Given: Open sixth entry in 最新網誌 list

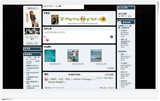Looking at the screenshot, I should 33,83.
